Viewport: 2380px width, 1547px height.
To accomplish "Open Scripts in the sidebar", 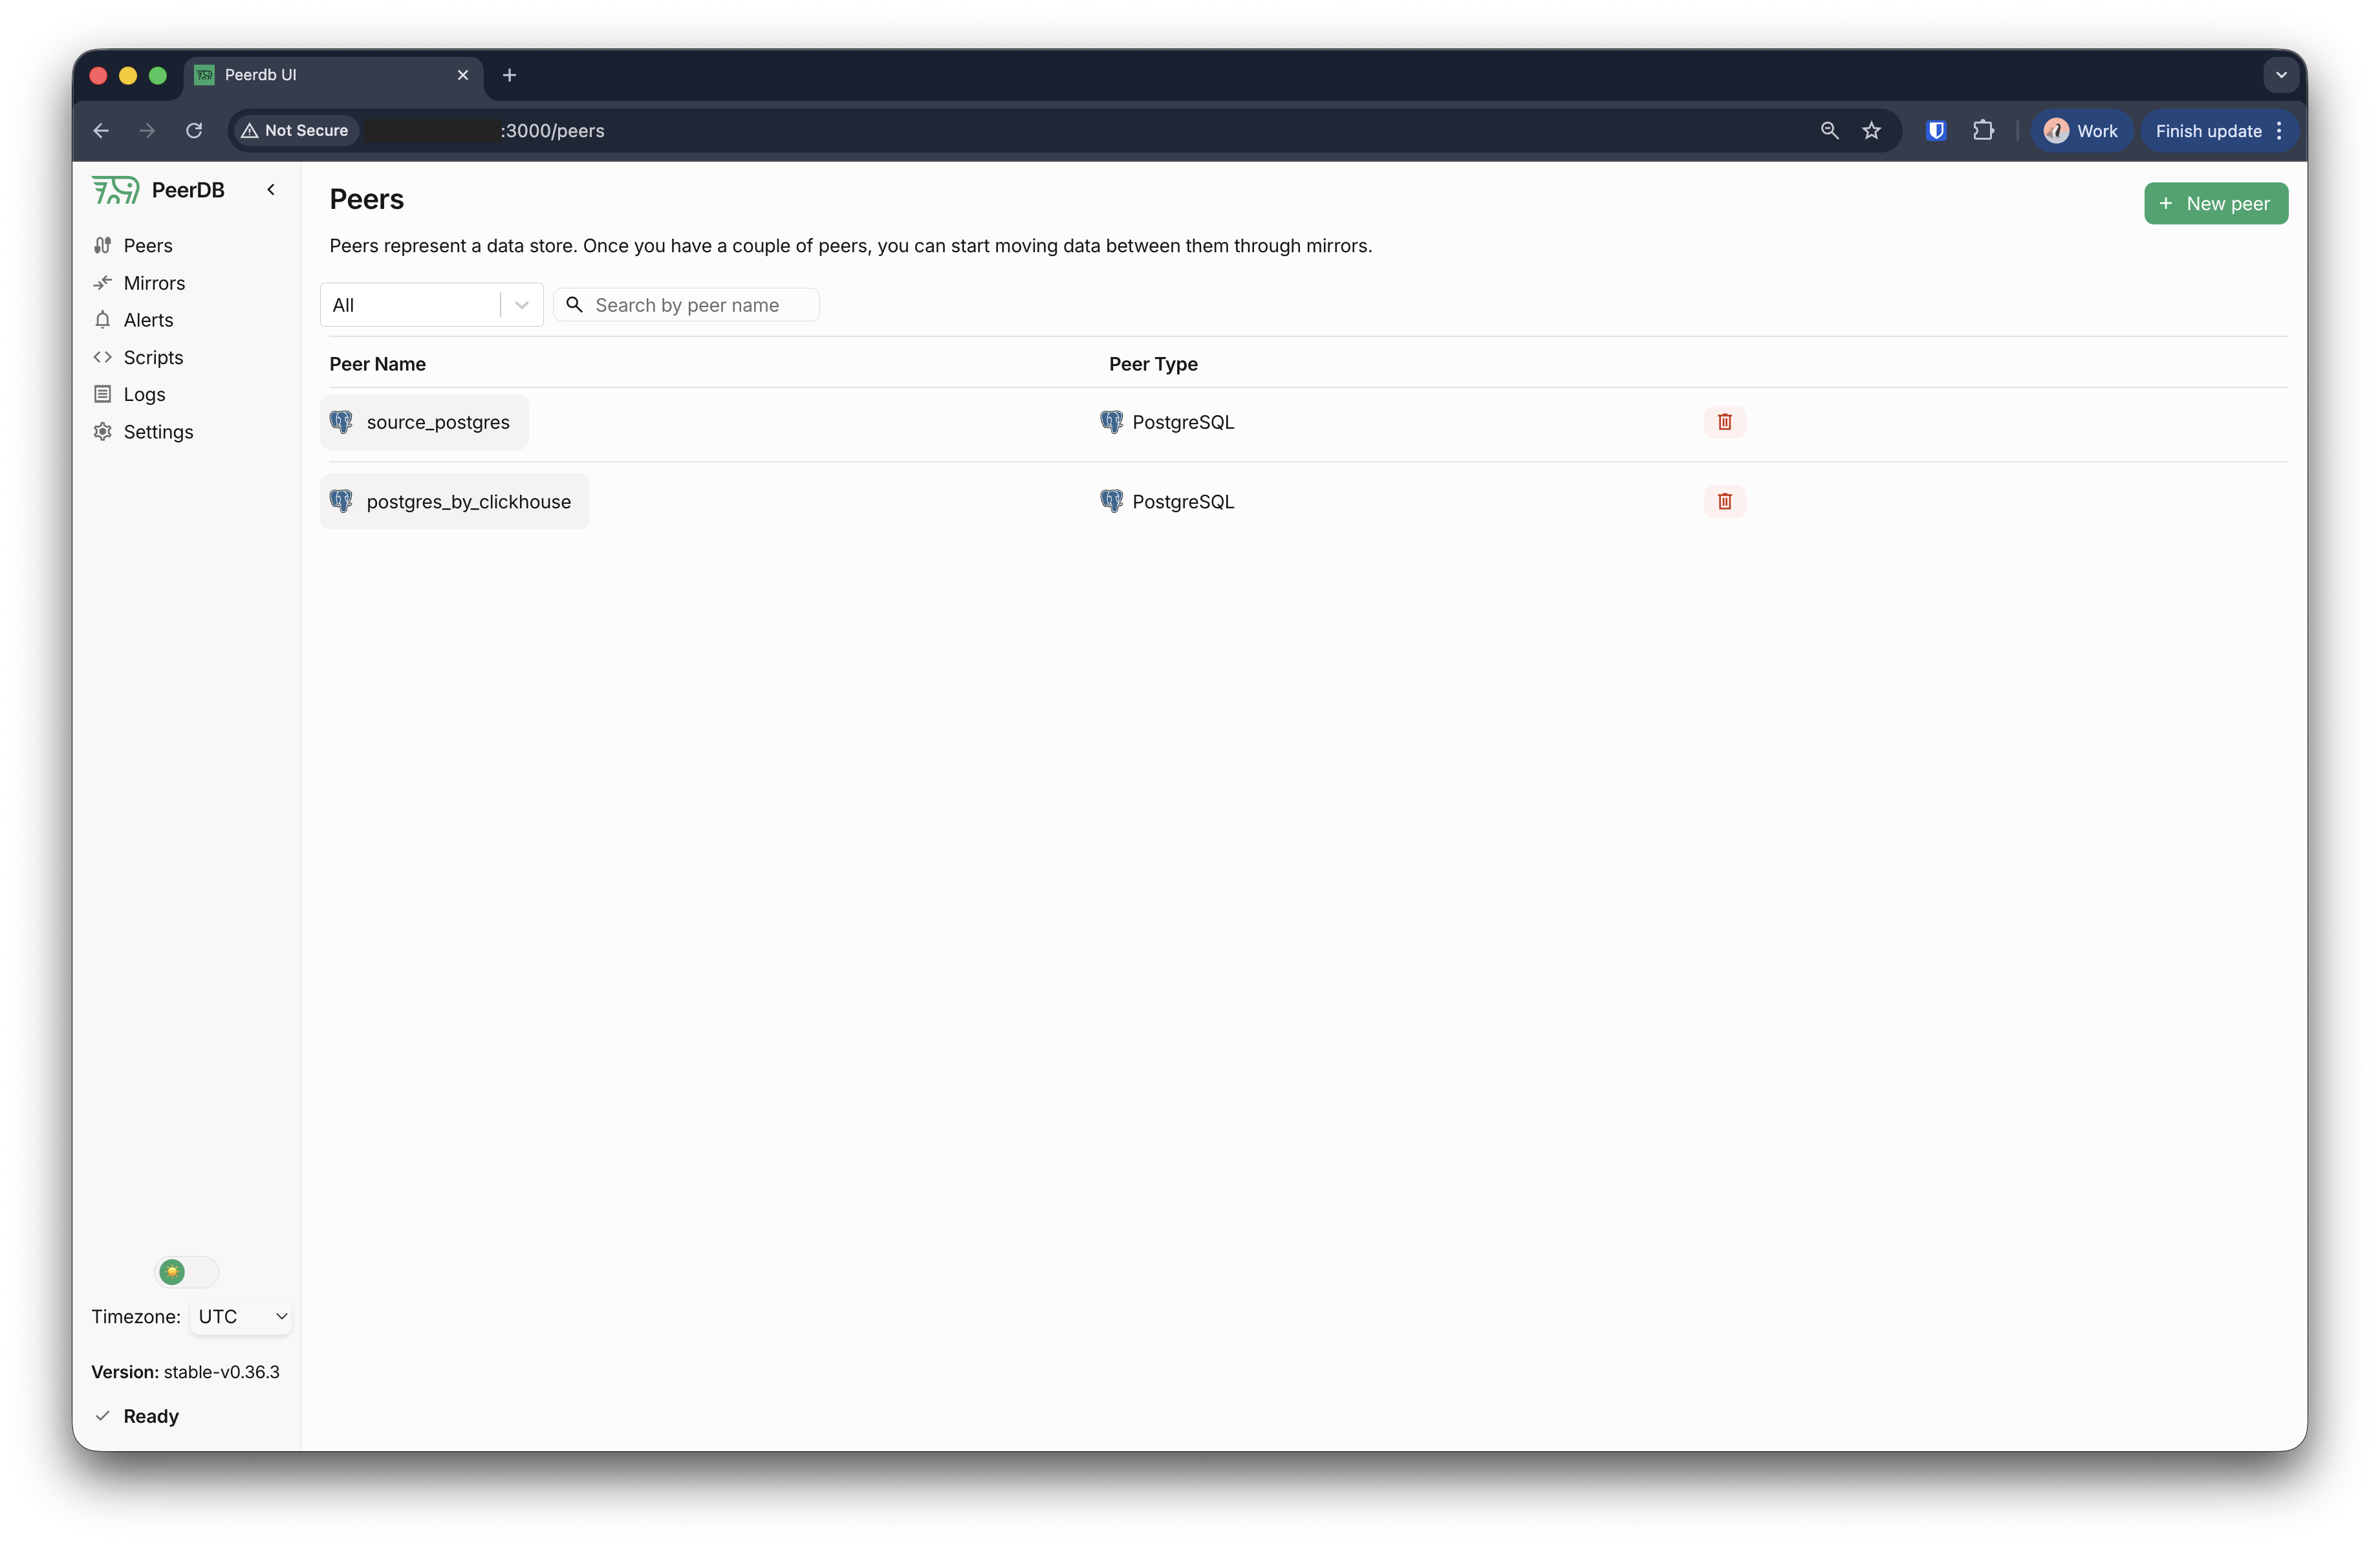I will click(x=152, y=357).
